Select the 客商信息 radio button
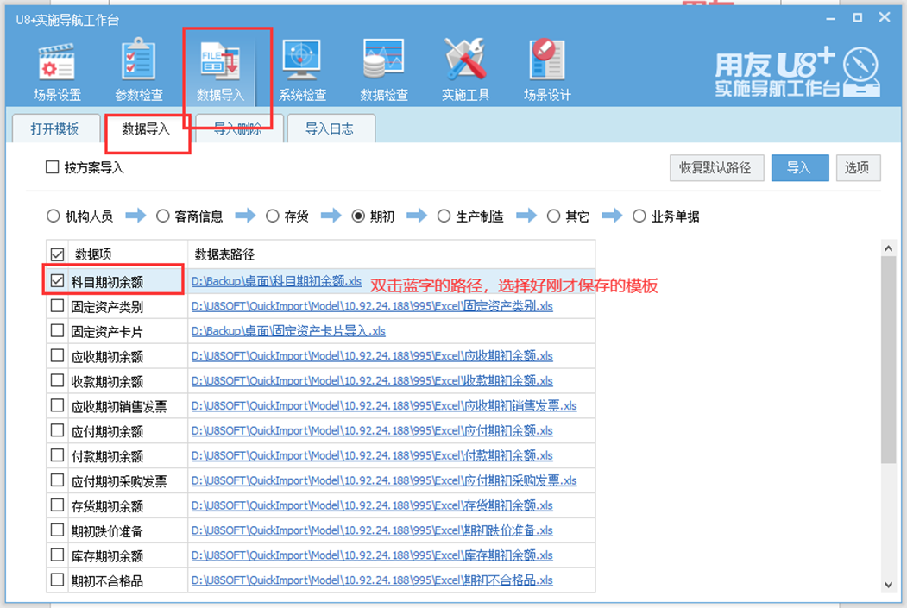The image size is (907, 608). (x=162, y=216)
